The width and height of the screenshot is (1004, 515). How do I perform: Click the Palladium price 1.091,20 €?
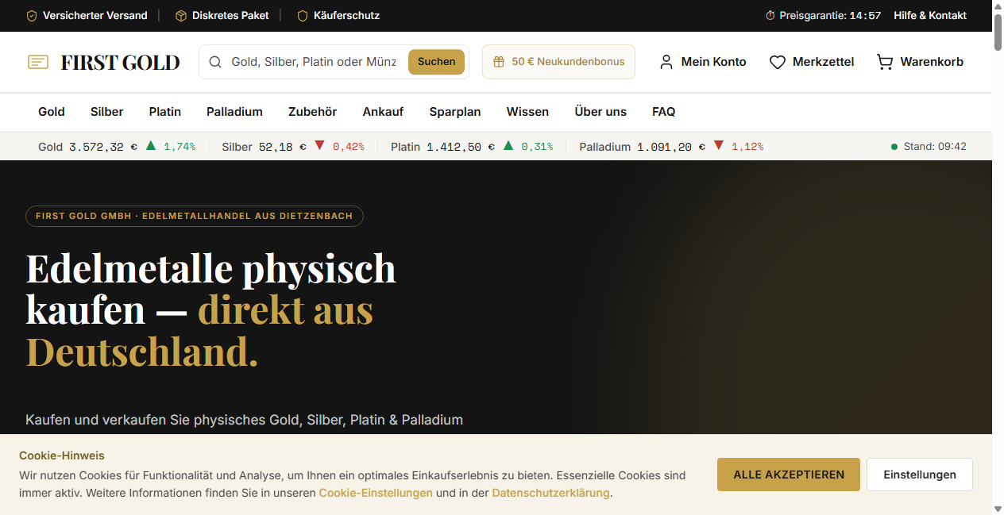click(x=671, y=147)
